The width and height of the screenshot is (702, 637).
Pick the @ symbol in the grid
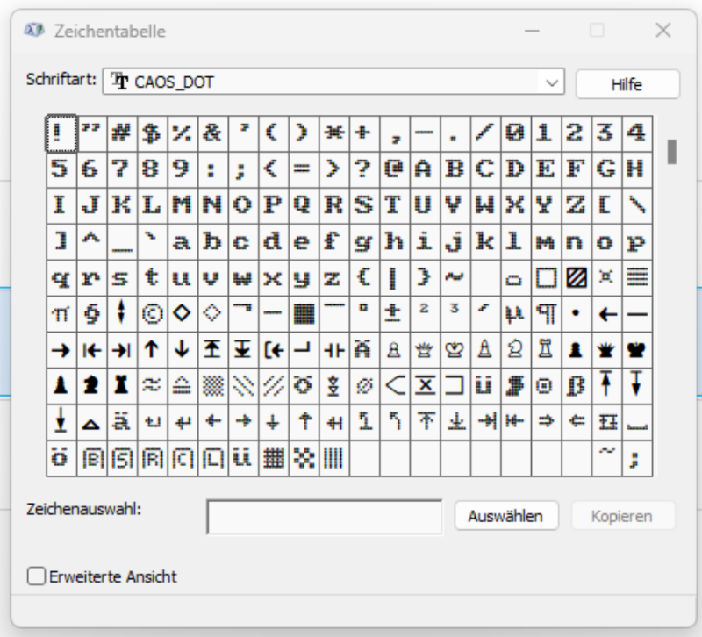point(394,168)
